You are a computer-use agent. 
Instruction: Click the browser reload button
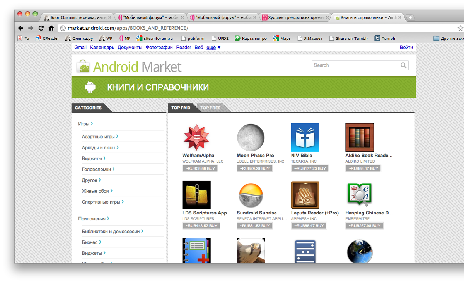(41, 28)
